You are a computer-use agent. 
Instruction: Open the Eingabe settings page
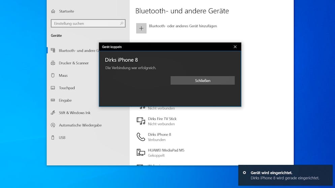[x=65, y=100]
